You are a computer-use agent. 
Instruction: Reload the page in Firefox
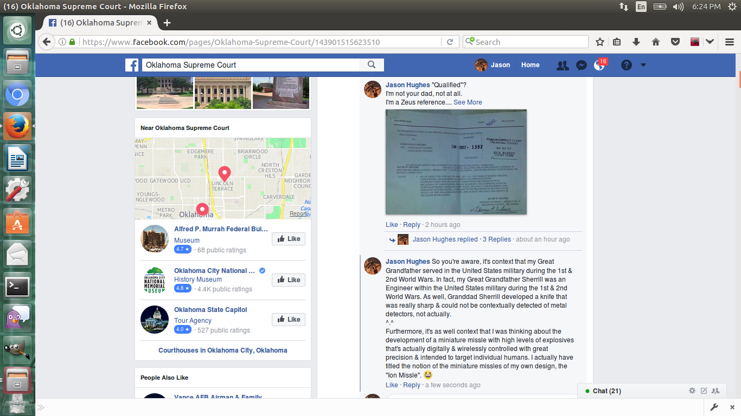[450, 42]
